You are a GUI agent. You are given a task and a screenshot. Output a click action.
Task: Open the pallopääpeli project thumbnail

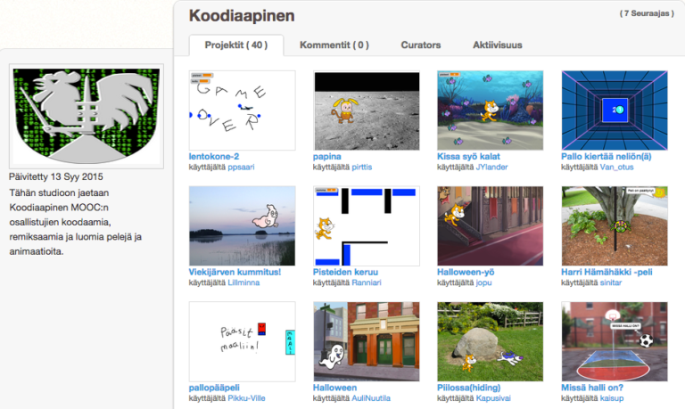(x=242, y=342)
